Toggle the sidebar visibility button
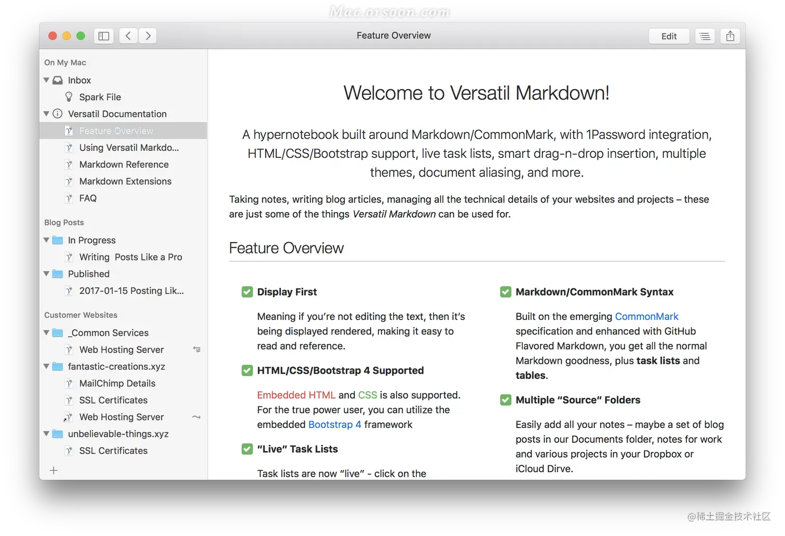The height and width of the screenshot is (536, 785). pyautogui.click(x=104, y=36)
